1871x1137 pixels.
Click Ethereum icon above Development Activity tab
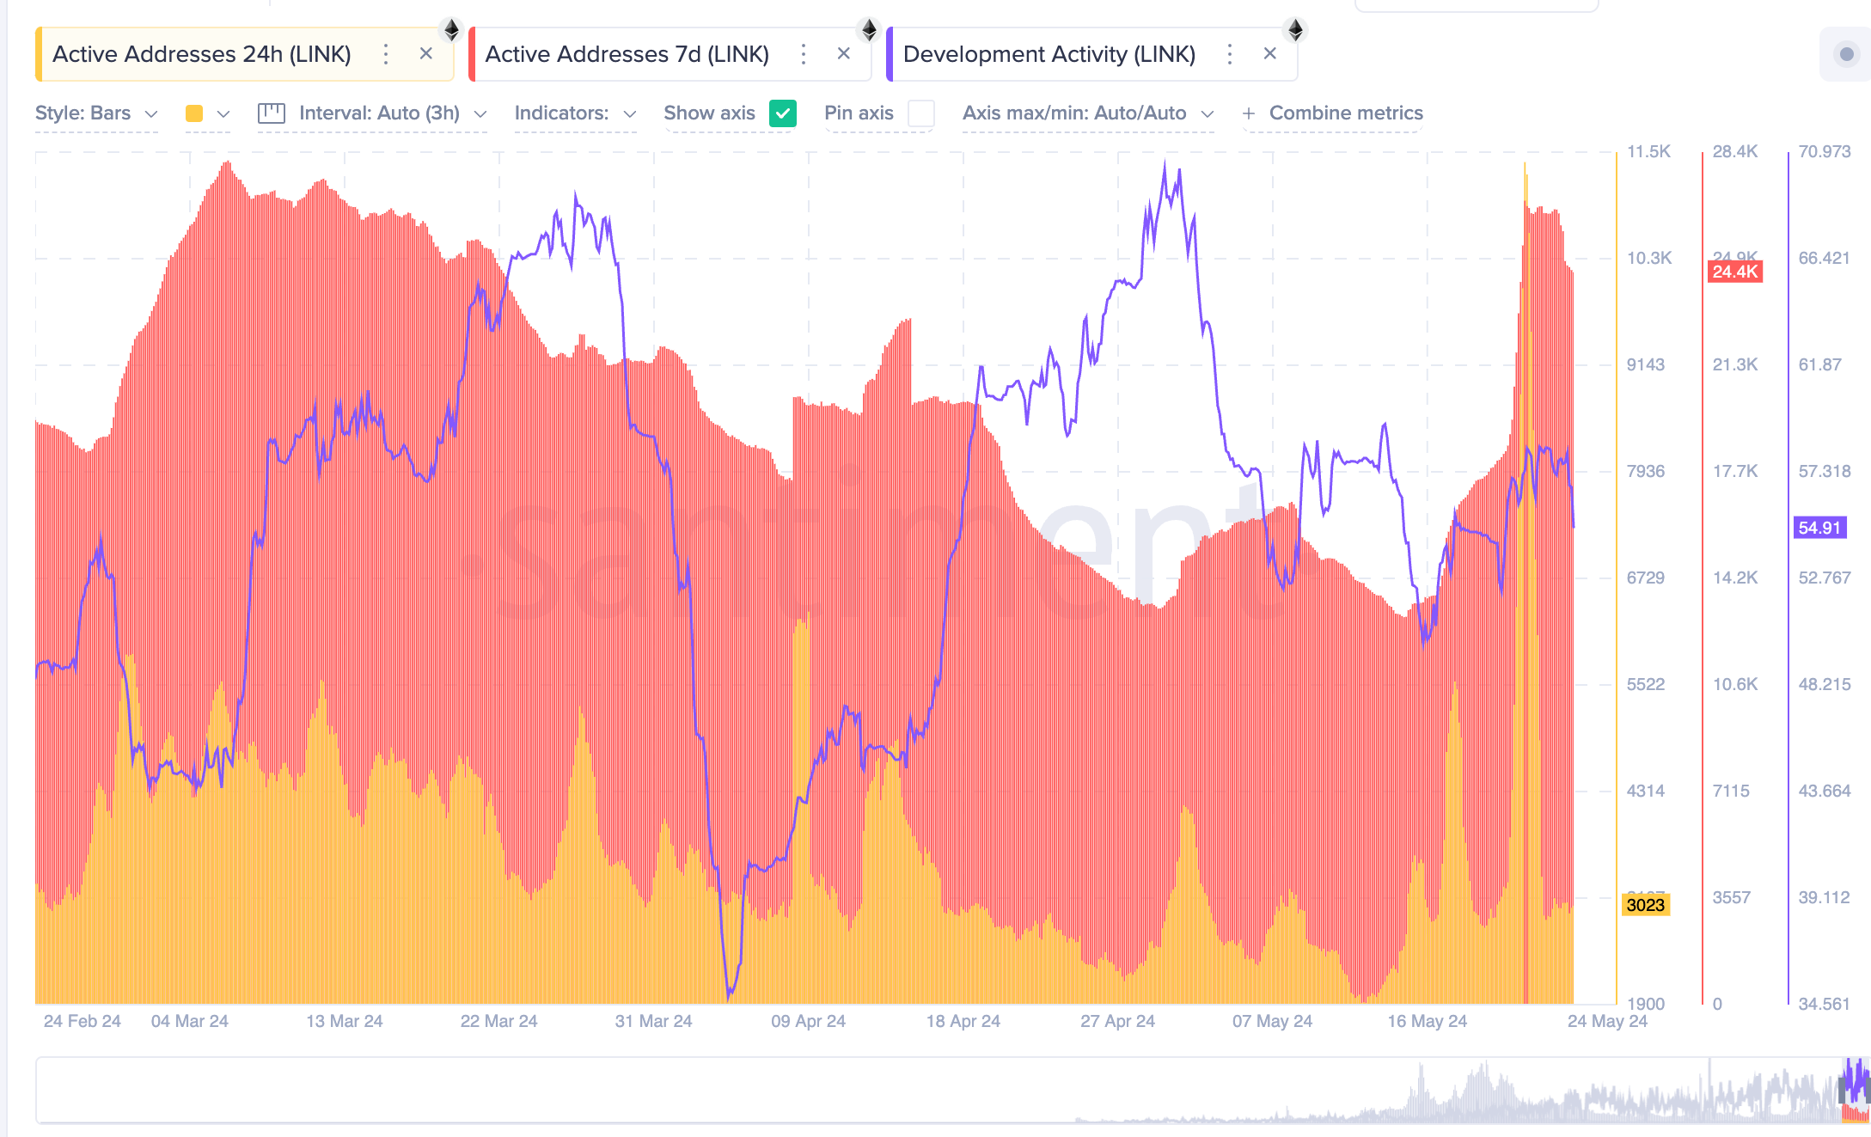1295,31
